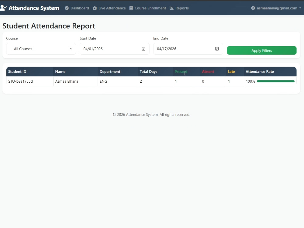Viewport: 304px width, 228px height.
Task: Click the Start Date label
Action: [88, 38]
